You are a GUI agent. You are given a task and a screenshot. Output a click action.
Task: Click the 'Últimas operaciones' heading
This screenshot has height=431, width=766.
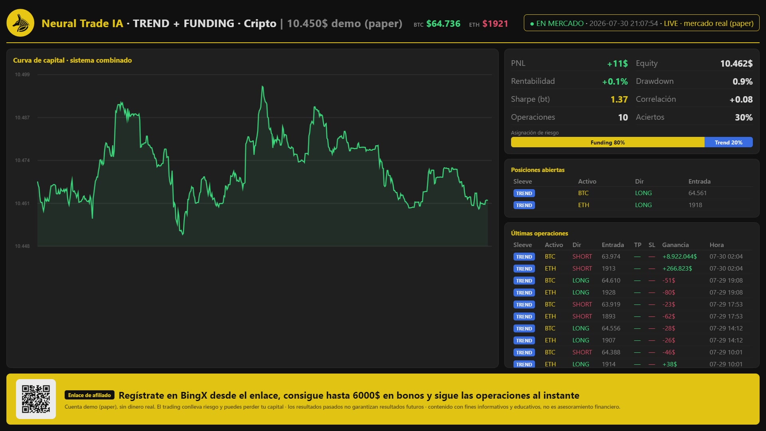[x=539, y=233]
